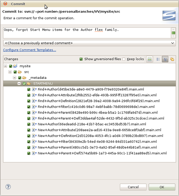Enable the Keep locks checkbox
This screenshot has width=179, height=196.
point(124,59)
